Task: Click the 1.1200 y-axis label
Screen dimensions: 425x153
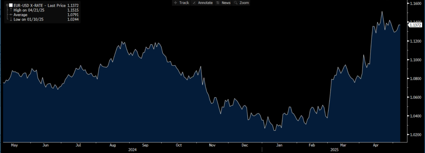Action: (415, 41)
